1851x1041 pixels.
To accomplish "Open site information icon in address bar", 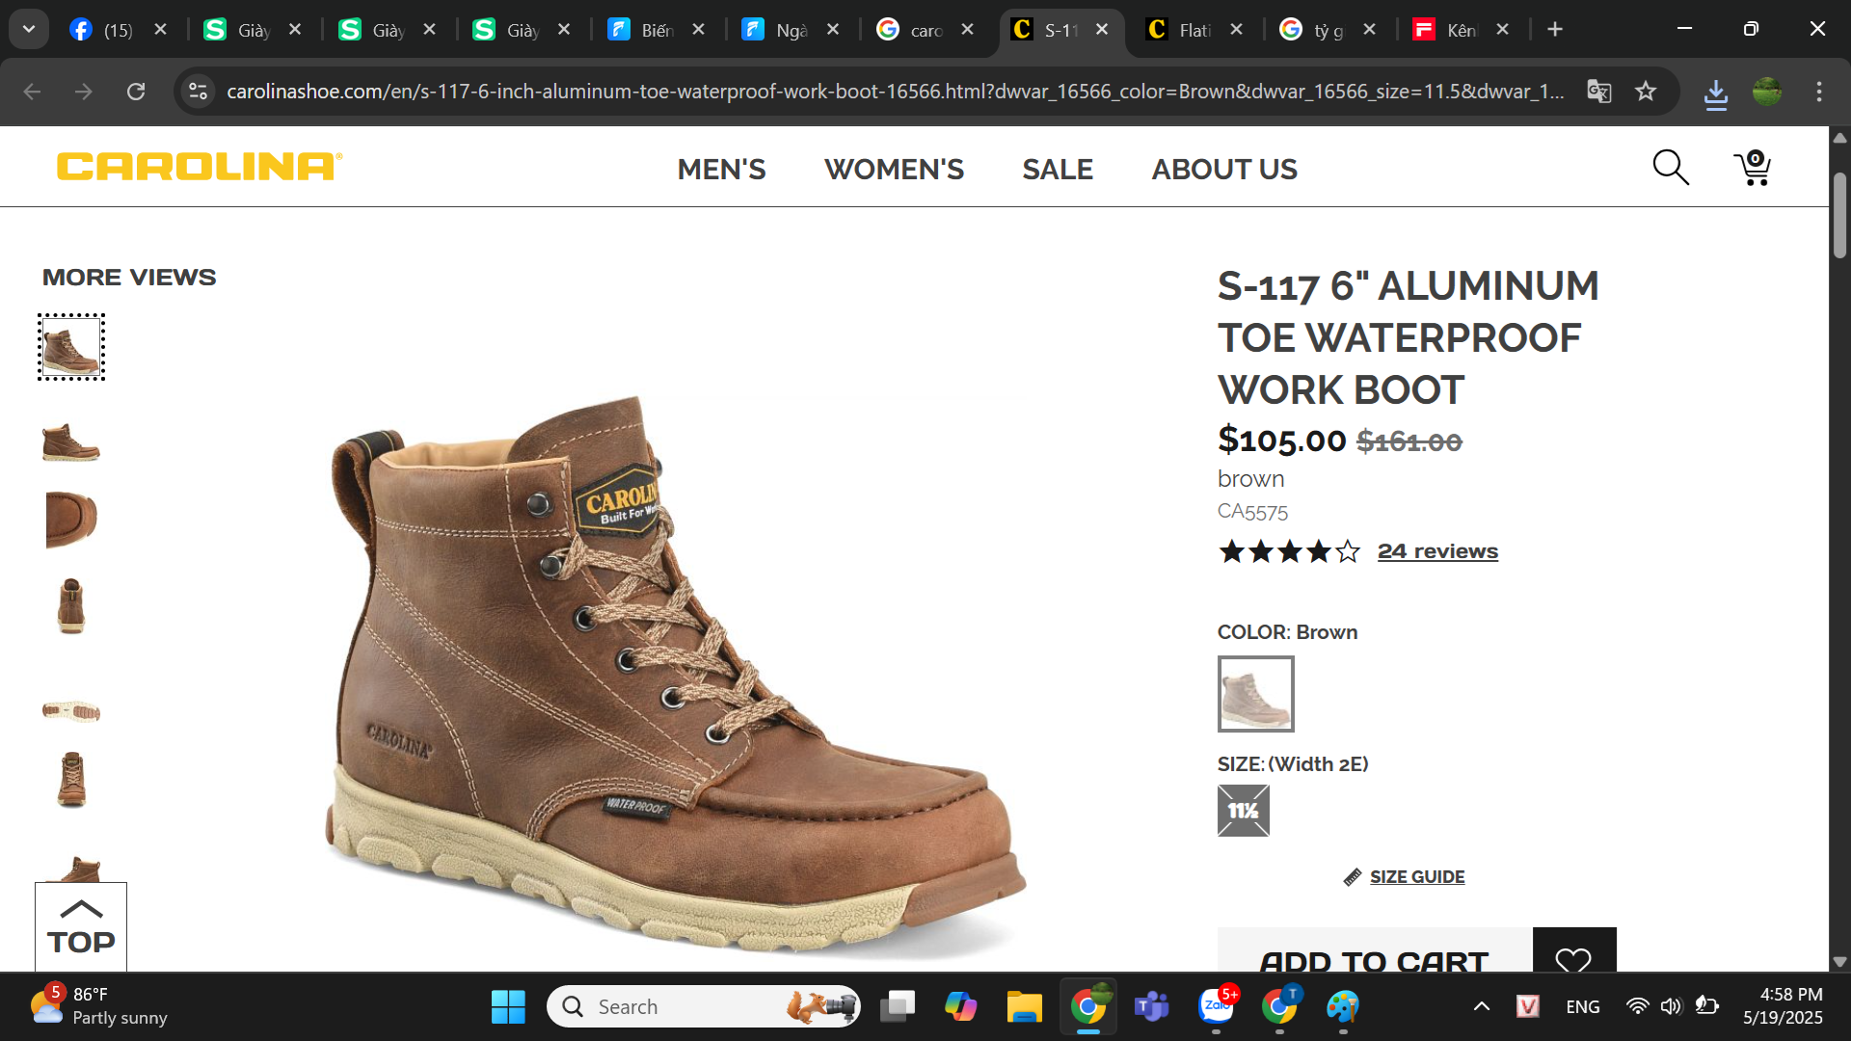I will [199, 92].
